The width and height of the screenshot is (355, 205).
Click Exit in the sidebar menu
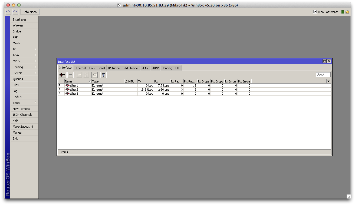click(x=24, y=138)
